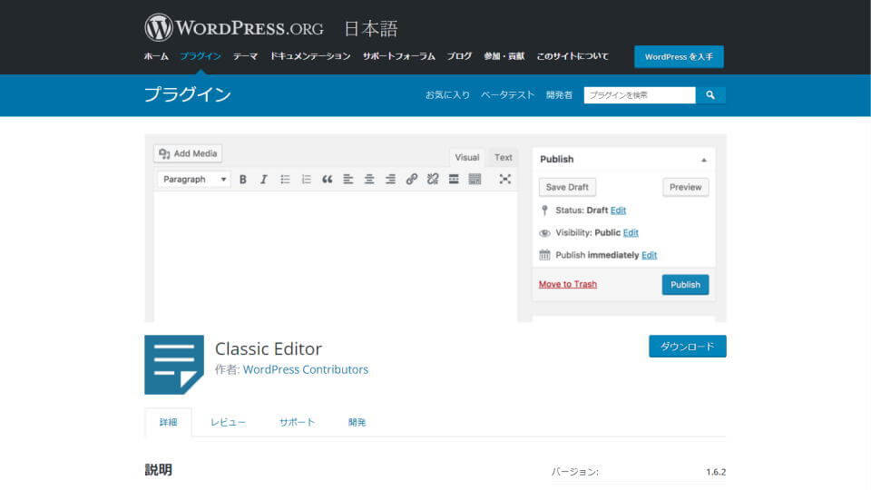Click the Add Media button

(x=188, y=153)
